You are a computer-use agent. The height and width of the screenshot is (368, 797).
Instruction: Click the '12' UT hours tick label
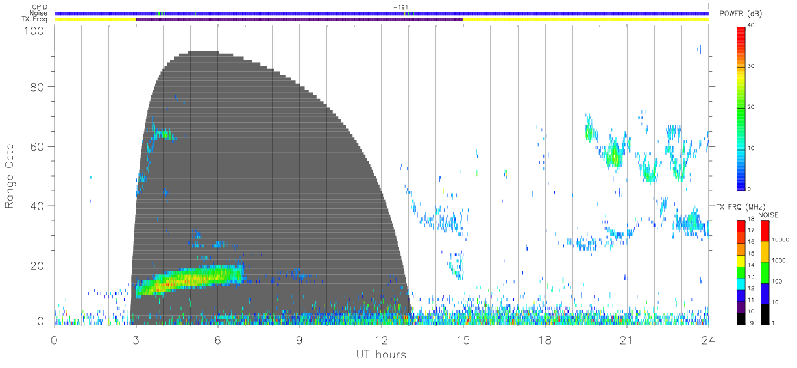click(381, 339)
